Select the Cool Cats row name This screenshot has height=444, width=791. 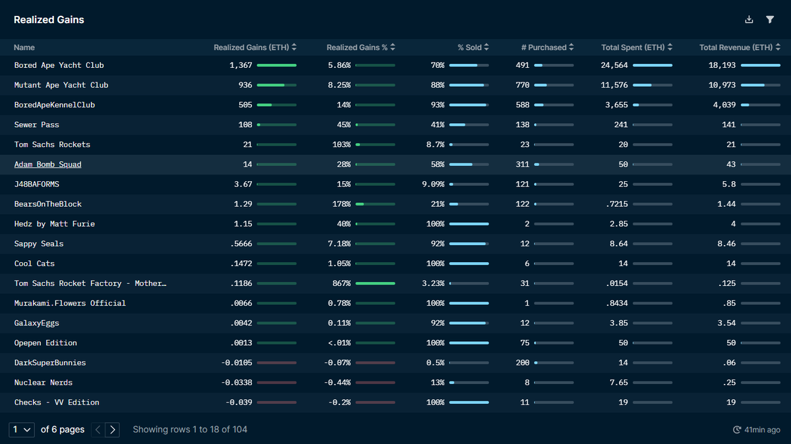[x=34, y=264]
